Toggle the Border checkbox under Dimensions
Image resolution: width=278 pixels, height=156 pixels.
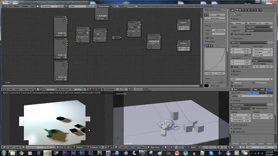click(x=232, y=67)
